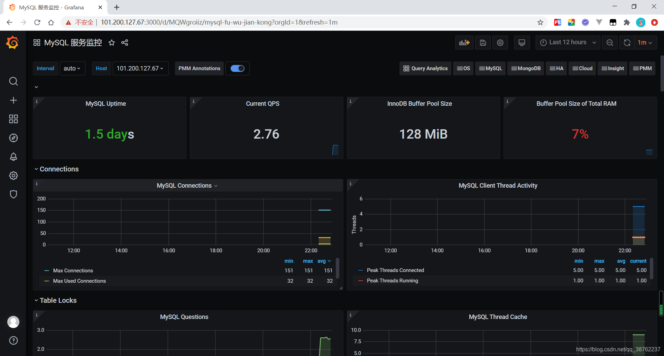Expand the untitled collapsed row chevron
The image size is (664, 356).
point(36,87)
